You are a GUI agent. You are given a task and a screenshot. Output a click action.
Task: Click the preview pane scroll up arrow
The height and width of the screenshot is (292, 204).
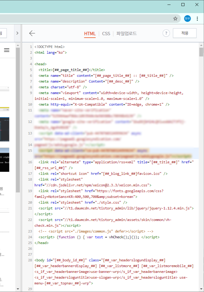coord(18,45)
